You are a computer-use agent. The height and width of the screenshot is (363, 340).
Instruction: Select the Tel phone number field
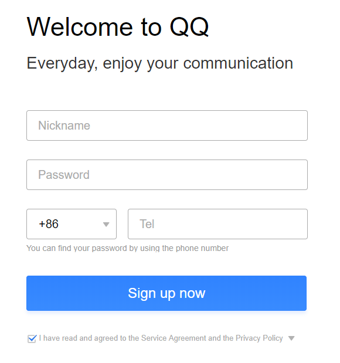point(217,224)
